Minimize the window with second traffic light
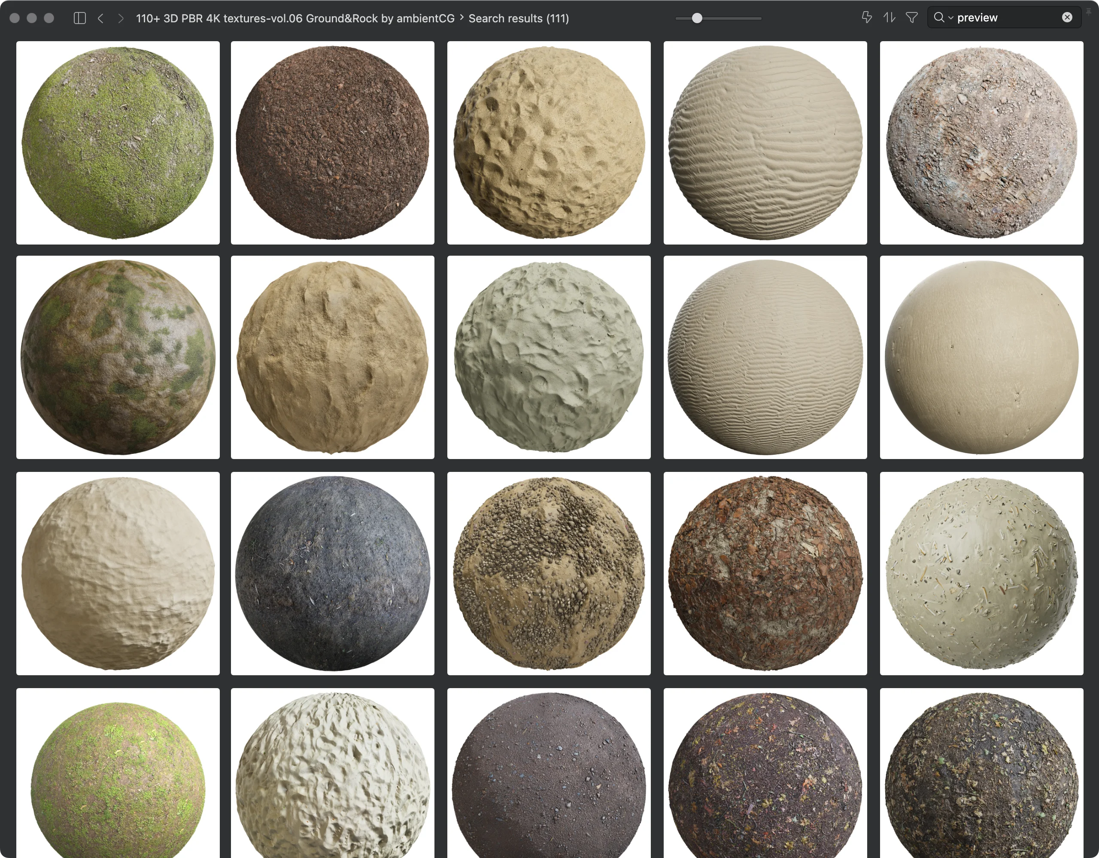 pos(32,18)
